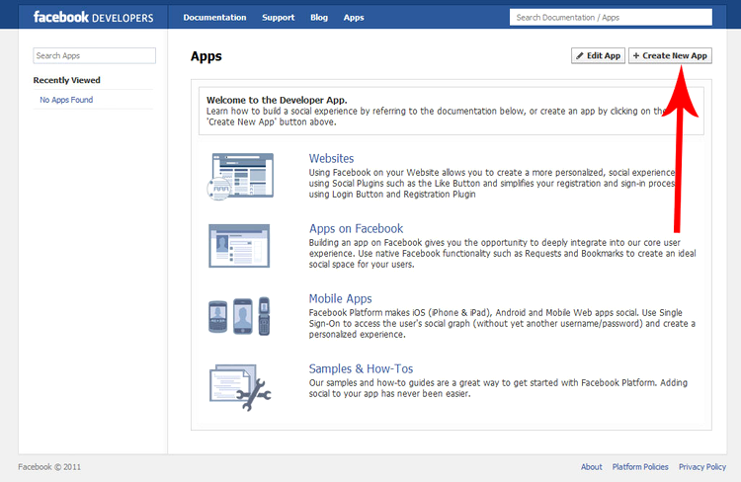Open the Apps on Facebook illustration icon
This screenshot has width=741, height=482.
[239, 246]
